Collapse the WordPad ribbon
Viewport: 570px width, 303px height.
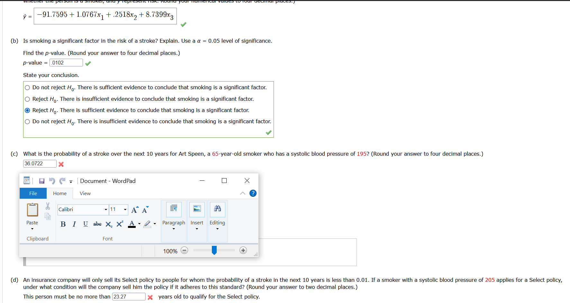click(243, 193)
